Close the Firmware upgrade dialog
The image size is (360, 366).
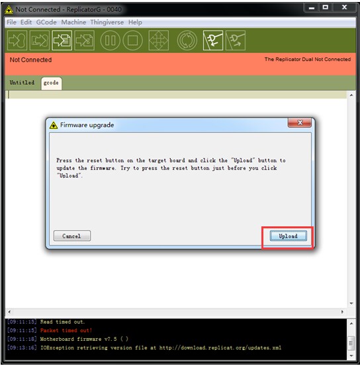click(x=300, y=122)
